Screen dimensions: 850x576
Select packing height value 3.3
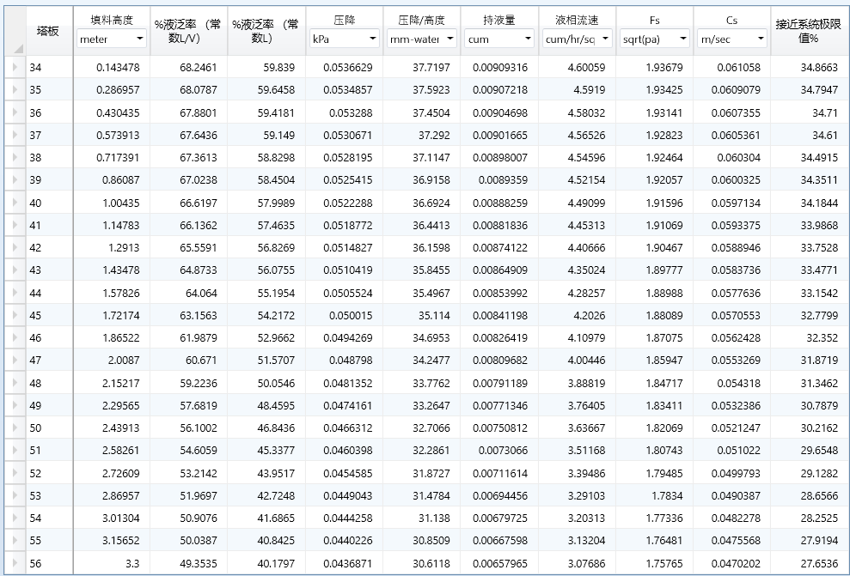click(x=132, y=563)
